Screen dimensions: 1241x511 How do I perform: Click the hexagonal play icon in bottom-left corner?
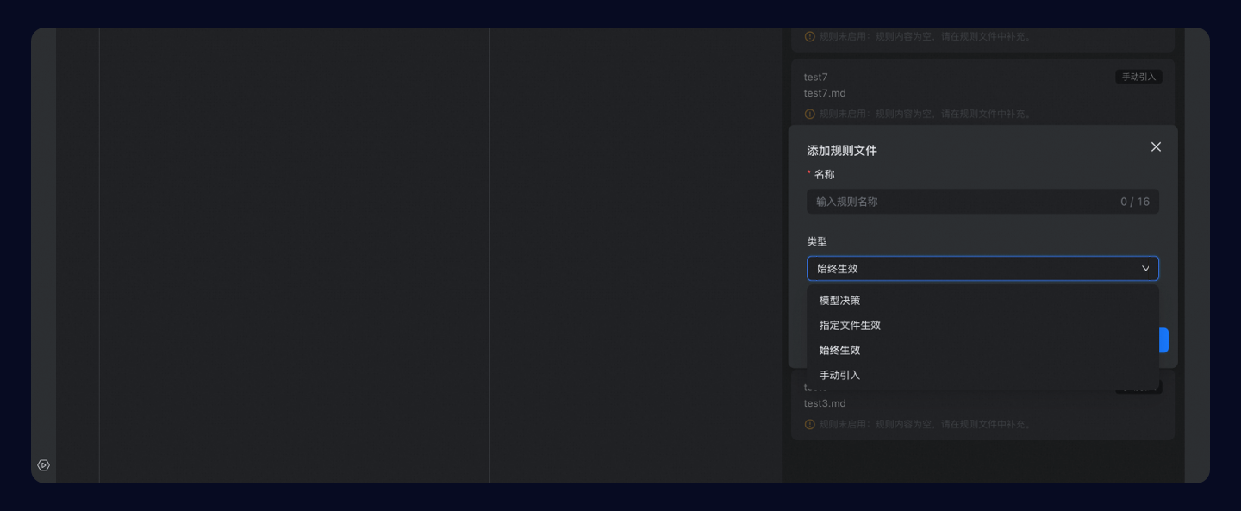(44, 464)
